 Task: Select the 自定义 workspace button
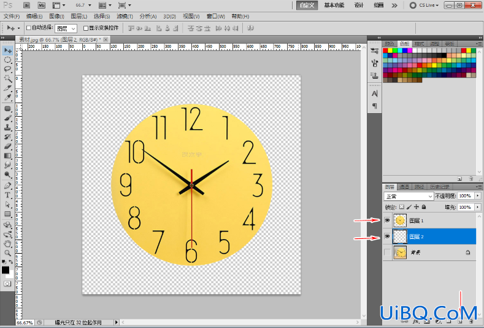(307, 6)
